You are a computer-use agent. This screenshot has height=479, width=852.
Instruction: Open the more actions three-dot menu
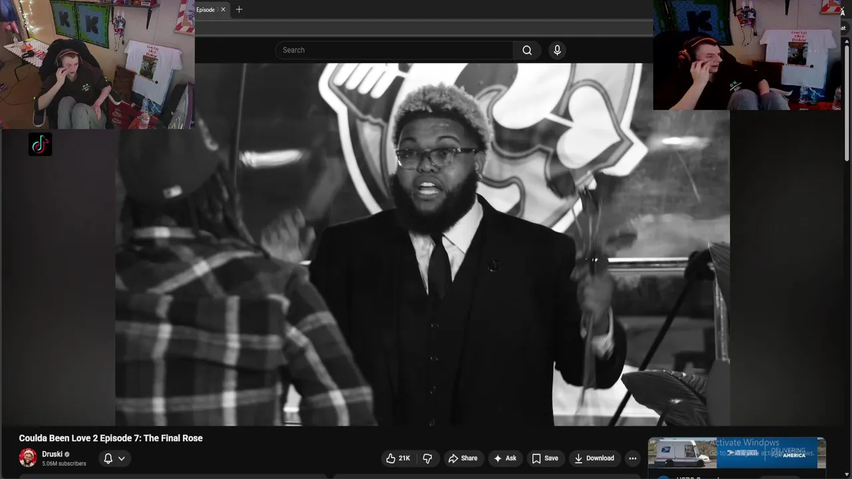[632, 458]
